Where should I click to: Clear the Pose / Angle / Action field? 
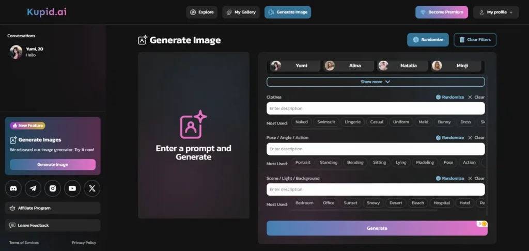point(476,138)
